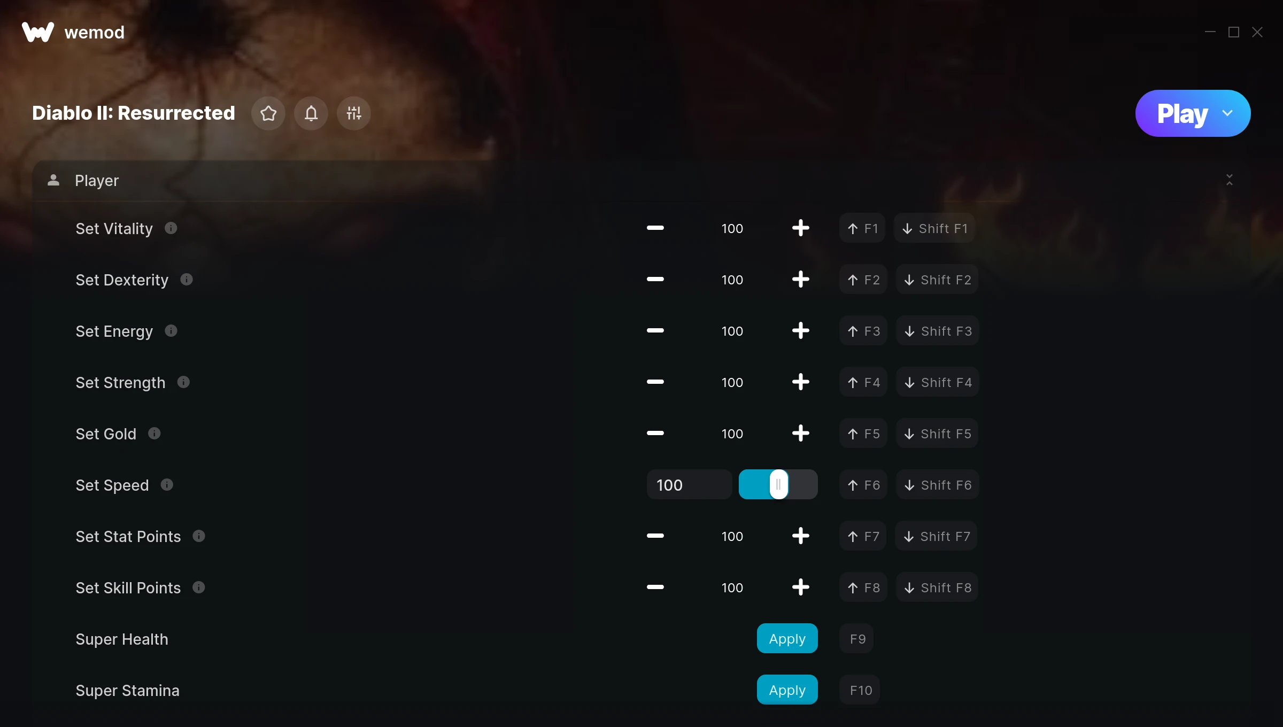This screenshot has width=1283, height=727.
Task: Collapse the Player category section
Action: pyautogui.click(x=1230, y=180)
